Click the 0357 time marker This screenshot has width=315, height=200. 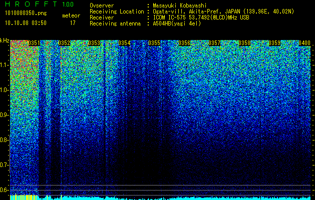point(214,43)
